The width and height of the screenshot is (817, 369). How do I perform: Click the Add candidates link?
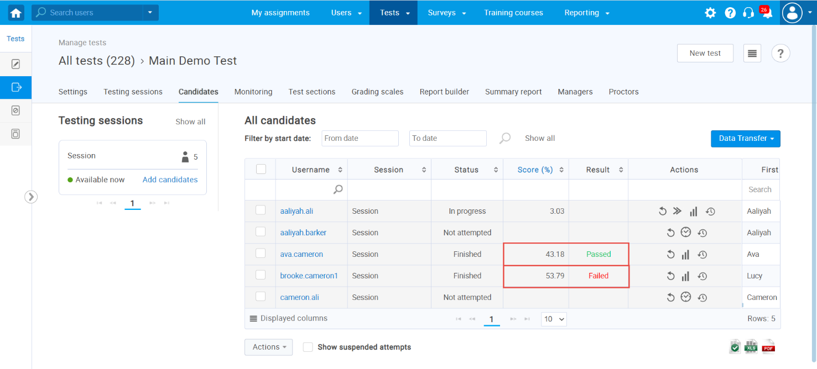click(x=170, y=180)
